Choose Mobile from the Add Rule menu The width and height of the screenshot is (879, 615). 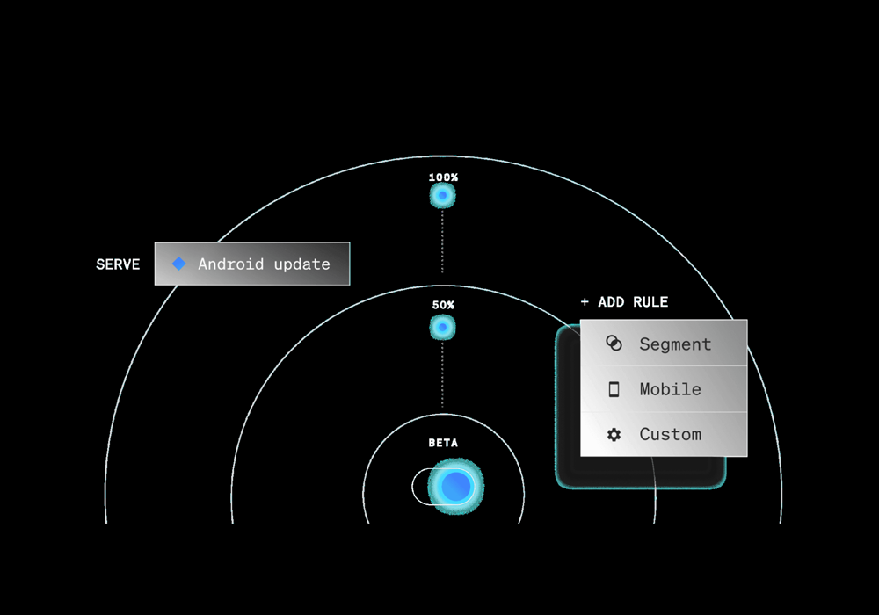click(670, 389)
